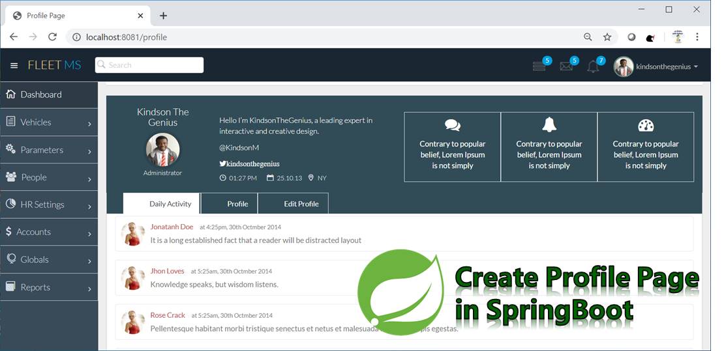Click the search magnifier icon in the search box
This screenshot has width=724, height=351.
point(102,65)
